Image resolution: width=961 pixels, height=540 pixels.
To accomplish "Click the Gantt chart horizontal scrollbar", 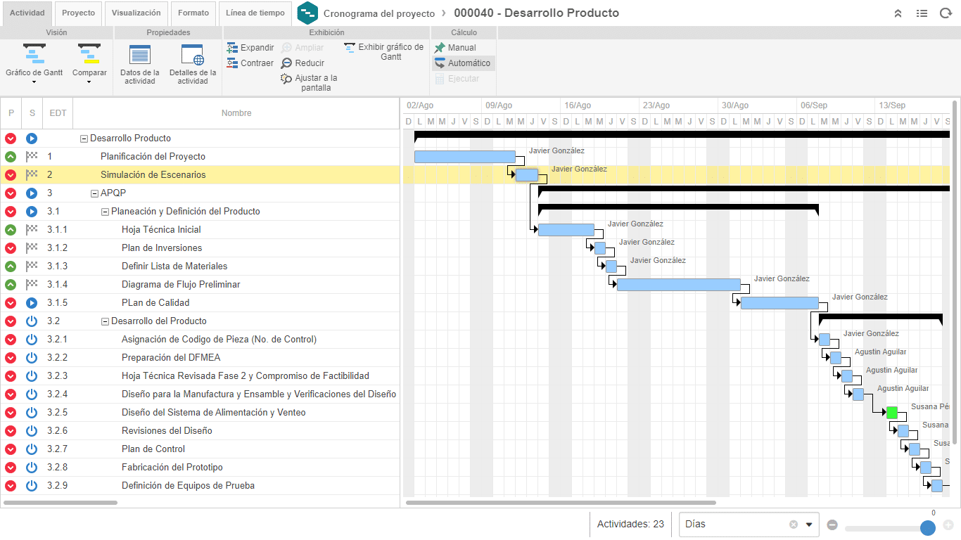I will tap(561, 503).
